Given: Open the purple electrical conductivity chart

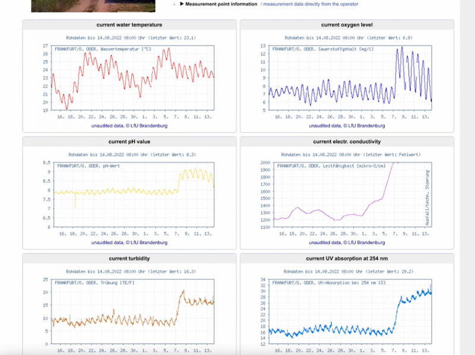Looking at the screenshot, I should tap(350, 194).
